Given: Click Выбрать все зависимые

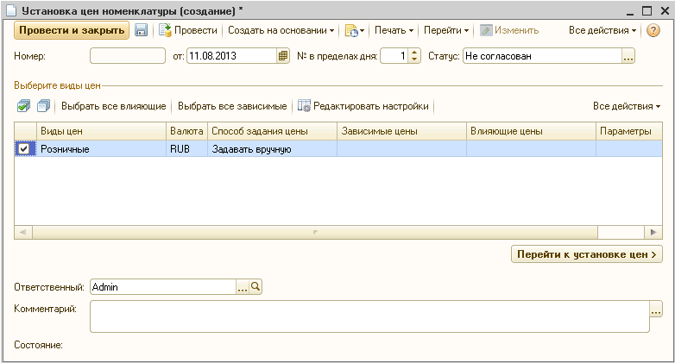Looking at the screenshot, I should (x=232, y=106).
